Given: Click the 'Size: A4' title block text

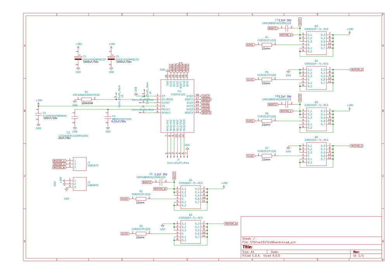Looking at the screenshot, I should click(248, 252).
